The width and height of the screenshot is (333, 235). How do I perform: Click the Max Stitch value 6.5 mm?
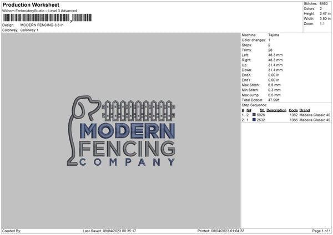coord(274,85)
